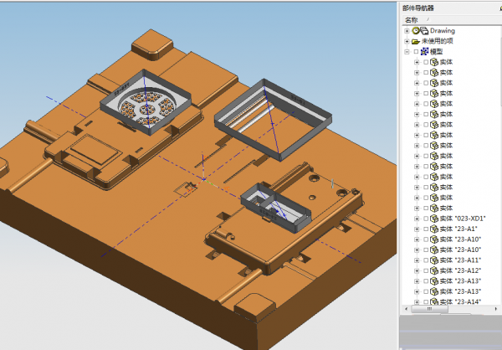
Task: Select the Drawing row label
Action: click(443, 31)
